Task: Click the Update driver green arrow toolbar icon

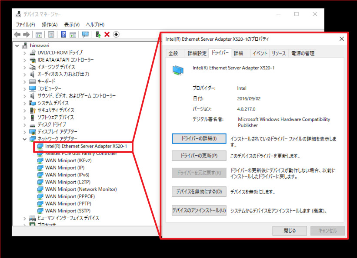Action: click(x=98, y=35)
